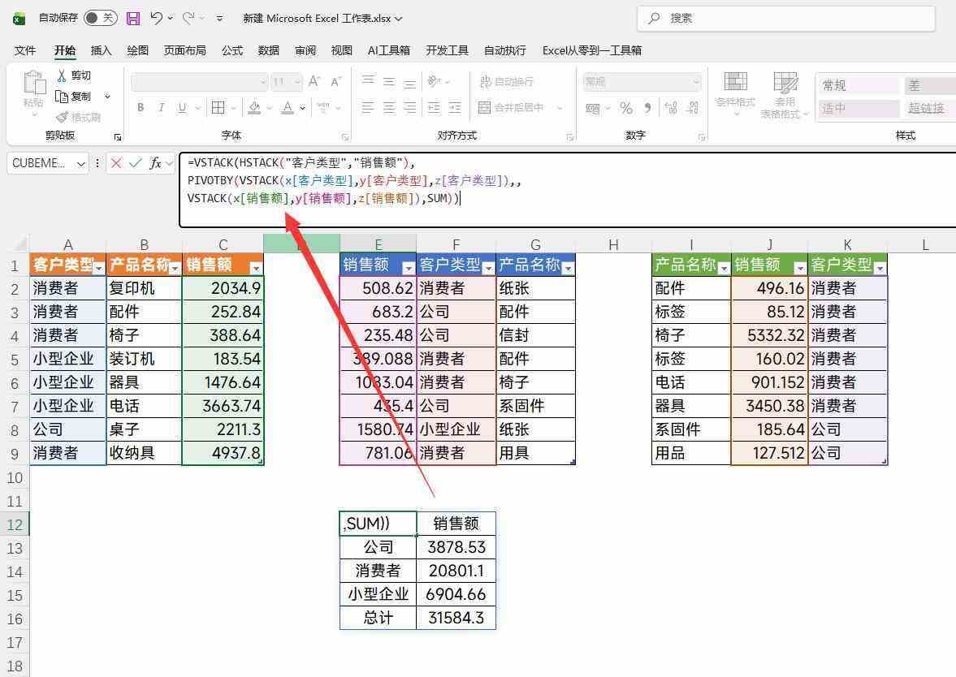Click the Insert Function fx icon
The image size is (956, 677).
pos(155,162)
